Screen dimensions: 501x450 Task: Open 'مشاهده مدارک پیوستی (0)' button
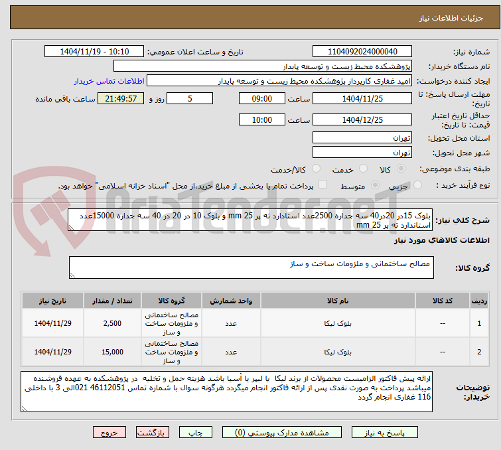point(282,433)
